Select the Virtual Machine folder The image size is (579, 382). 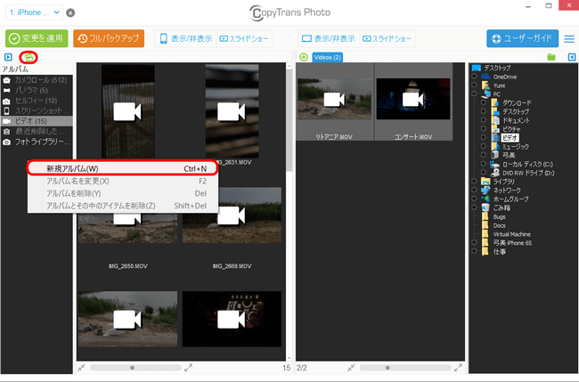tap(512, 234)
